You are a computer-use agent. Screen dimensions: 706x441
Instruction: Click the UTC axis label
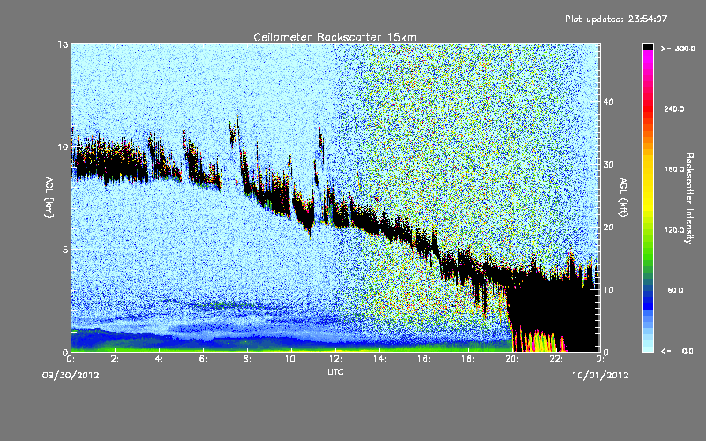pyautogui.click(x=335, y=371)
